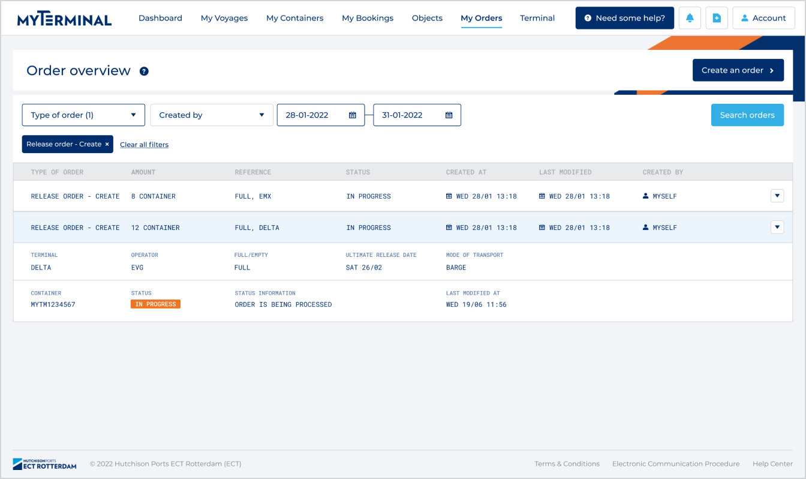Open the Terms & Conditions link
The image size is (806, 479).
click(x=567, y=464)
